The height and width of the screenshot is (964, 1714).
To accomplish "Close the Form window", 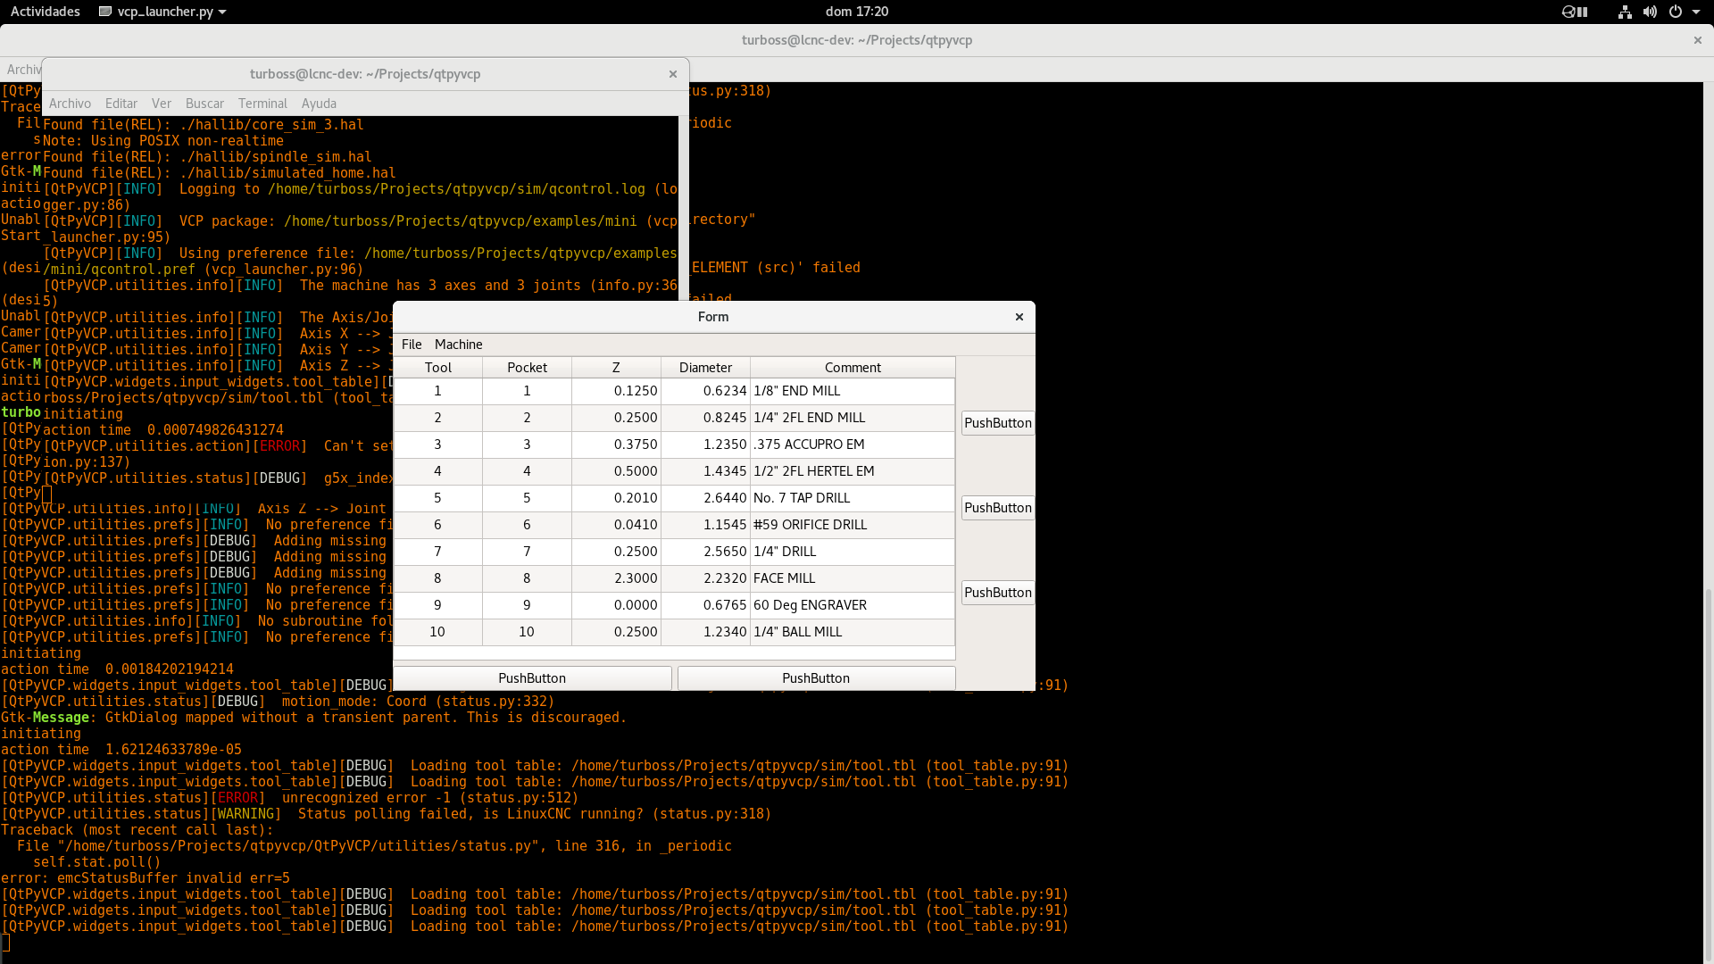I will click(x=1019, y=317).
